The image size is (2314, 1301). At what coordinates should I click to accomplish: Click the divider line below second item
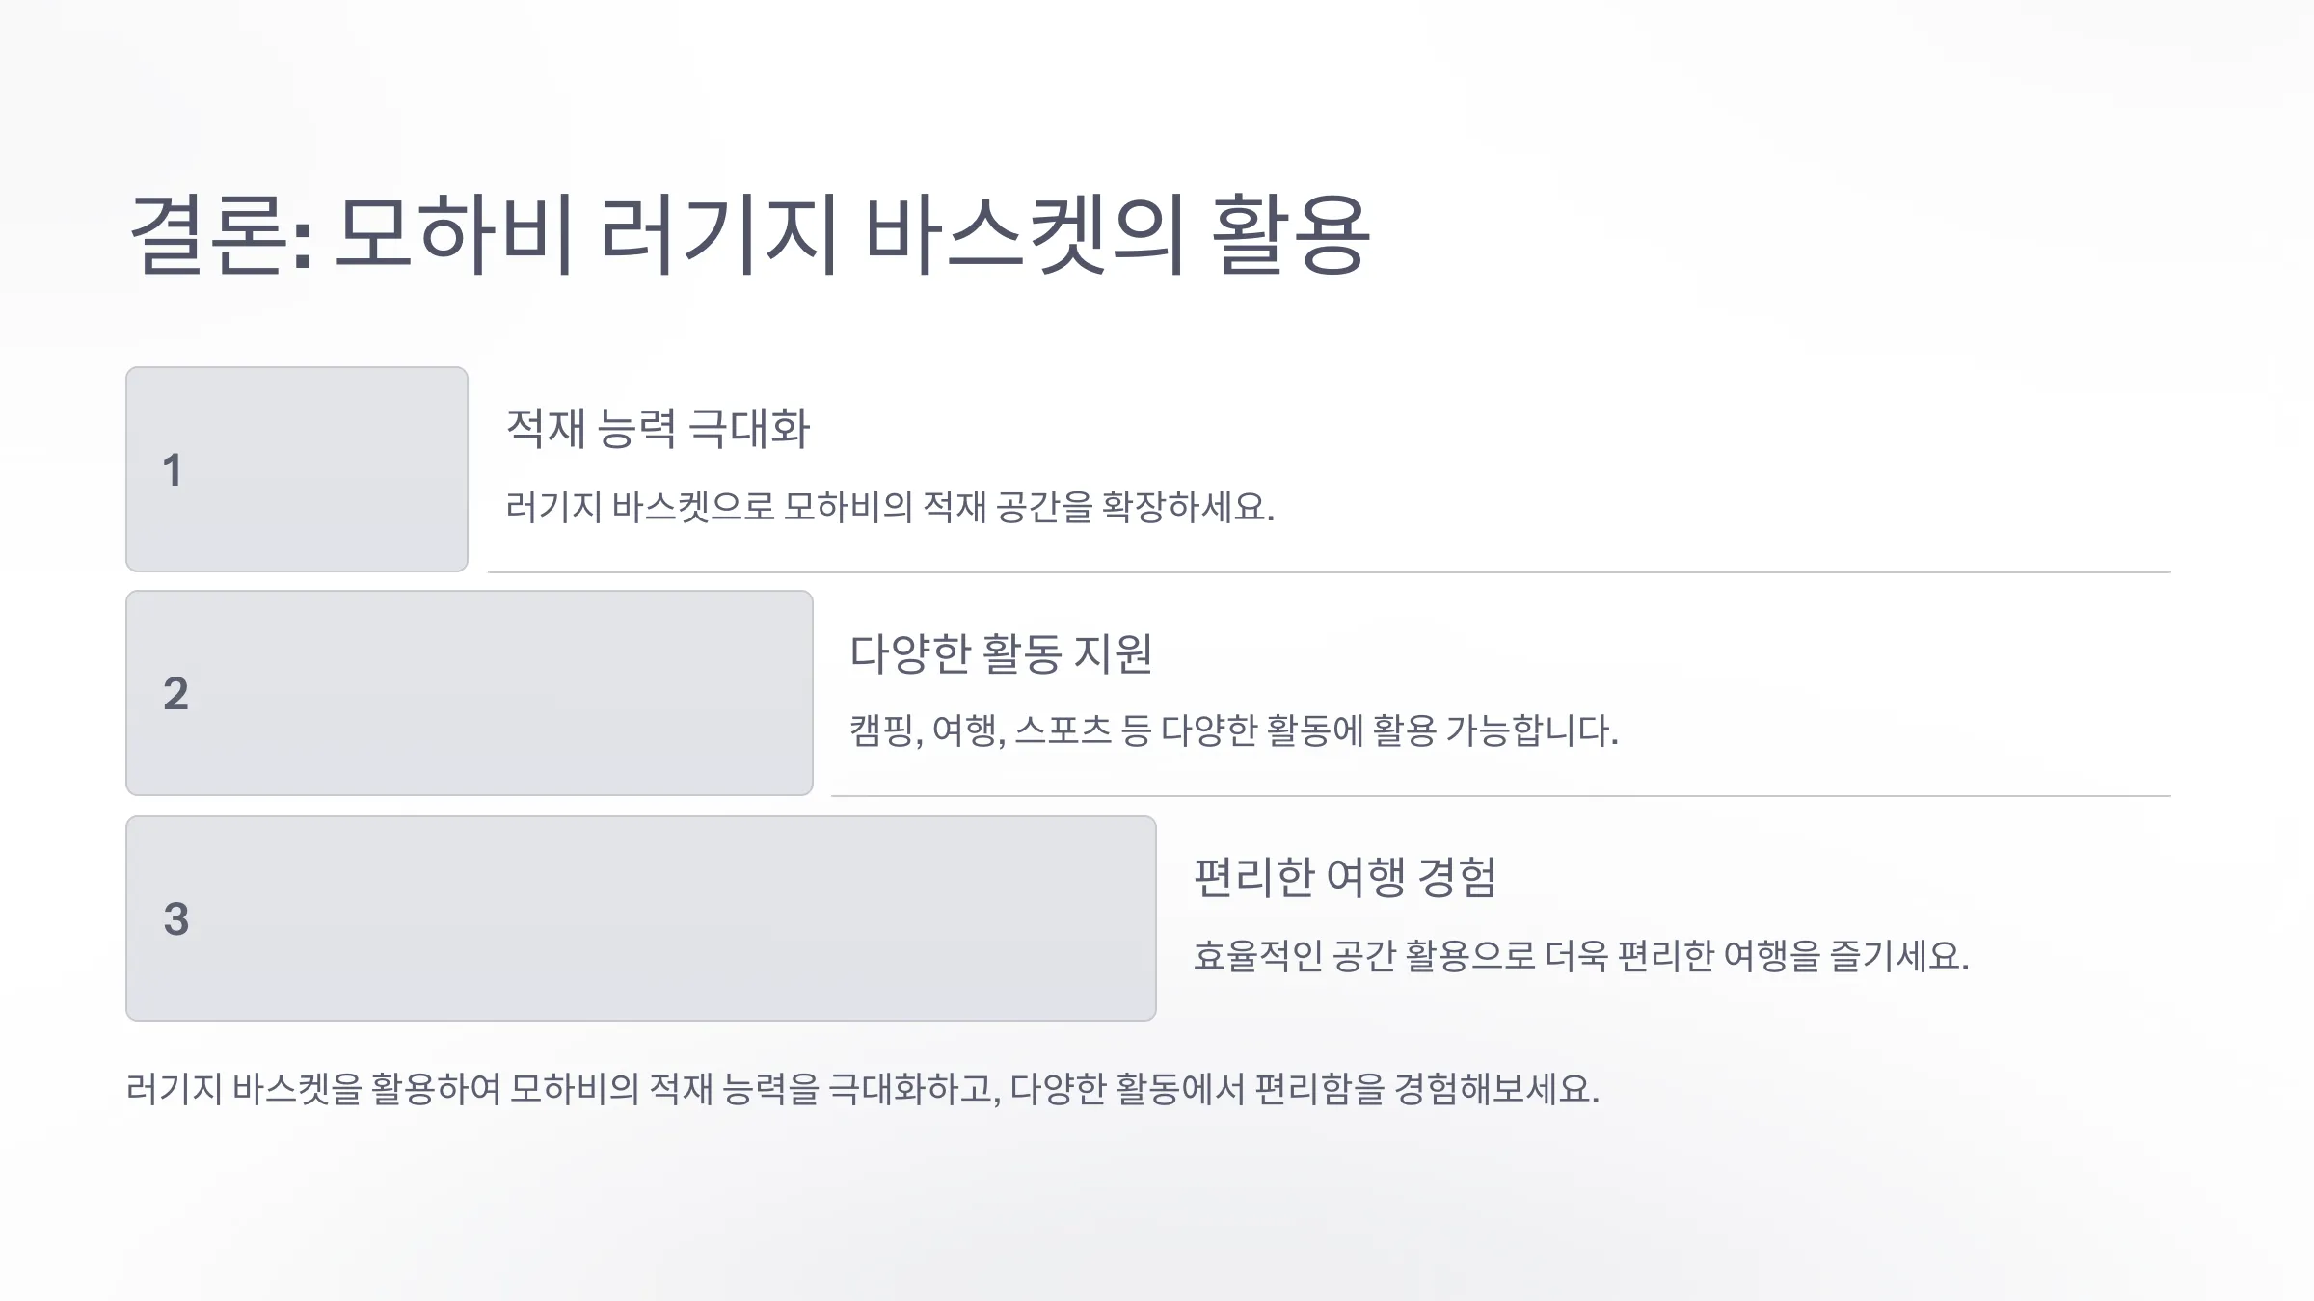click(1500, 796)
